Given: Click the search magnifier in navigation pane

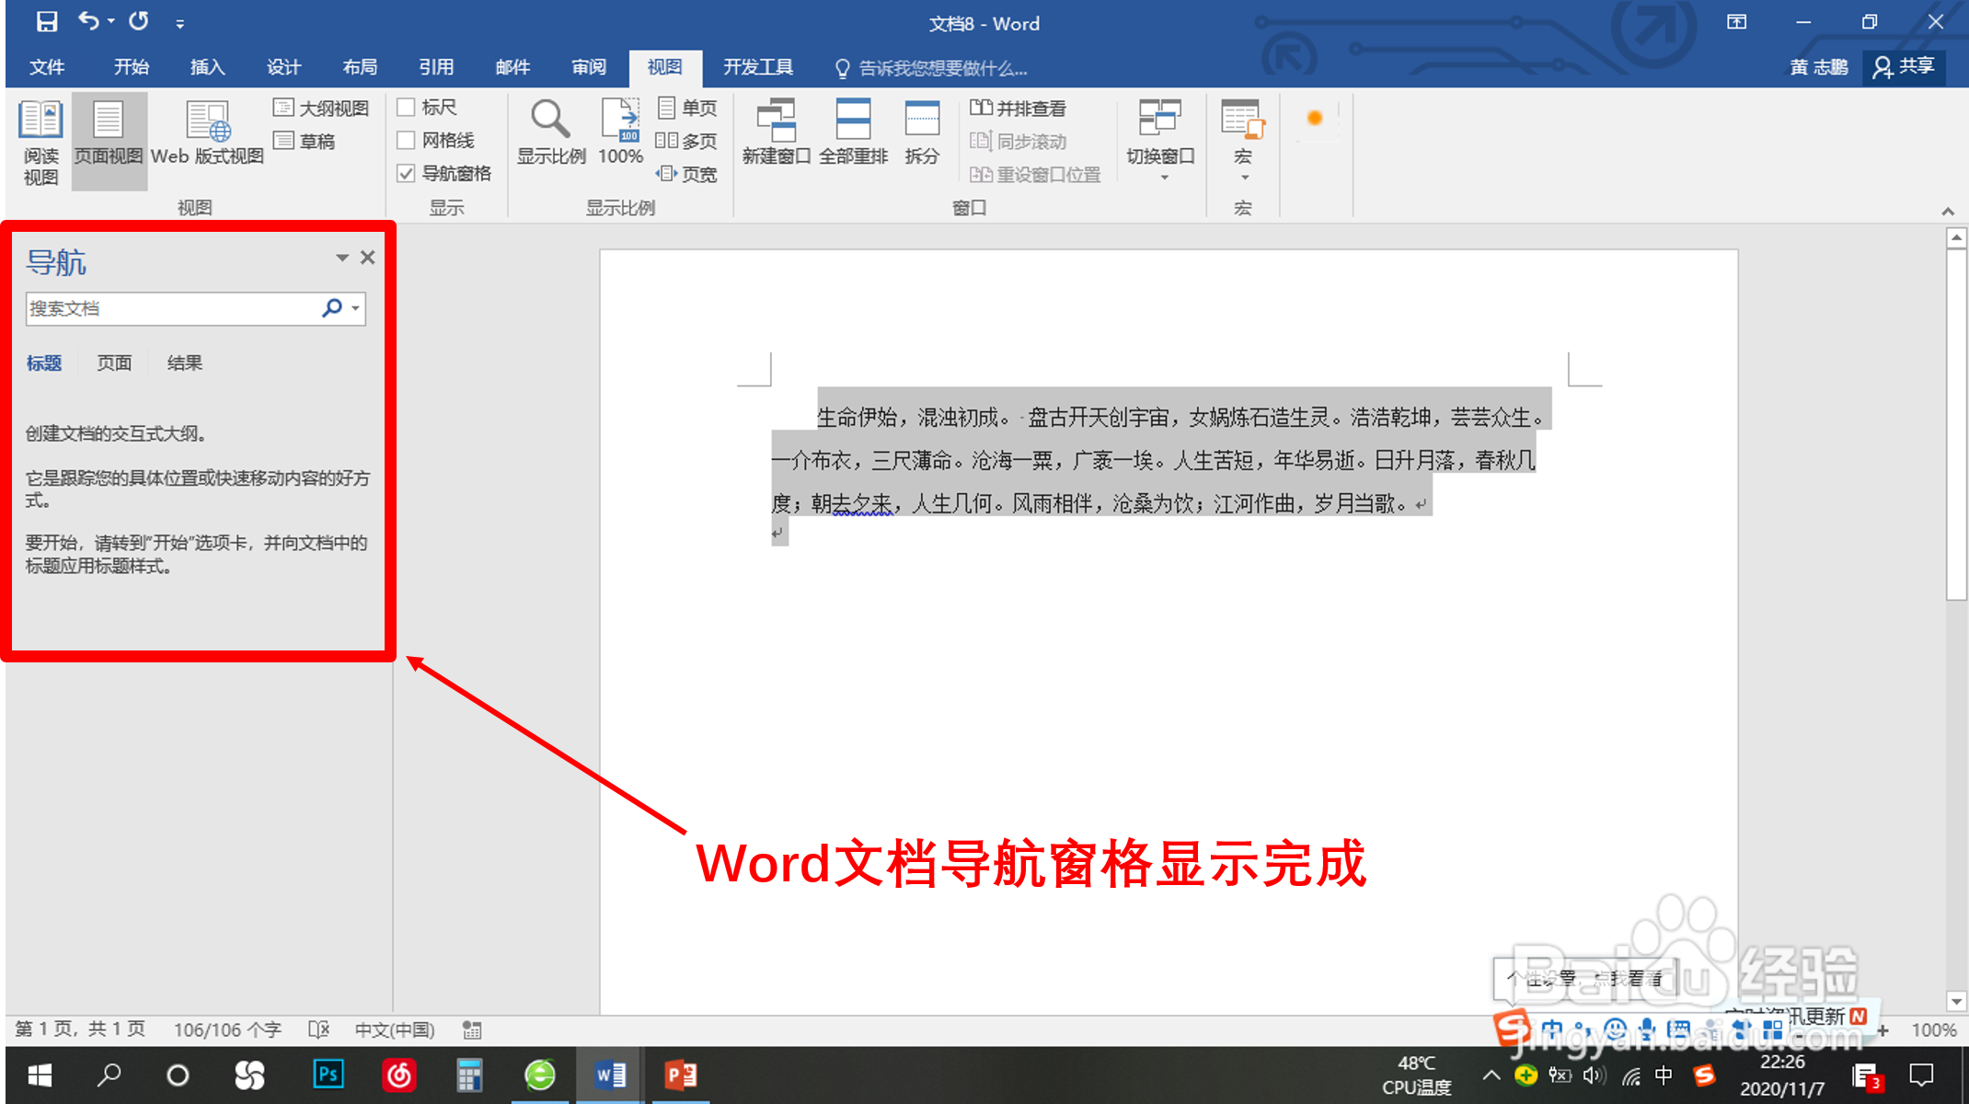Looking at the screenshot, I should [x=331, y=308].
